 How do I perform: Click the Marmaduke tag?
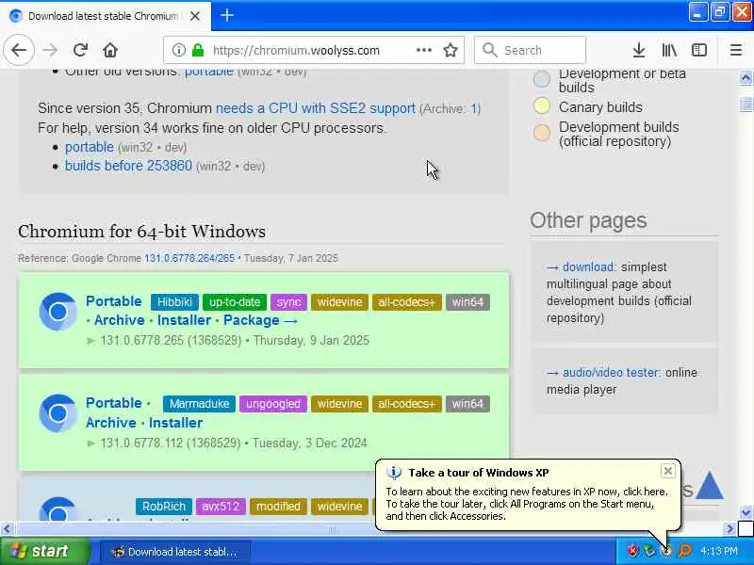(x=199, y=404)
